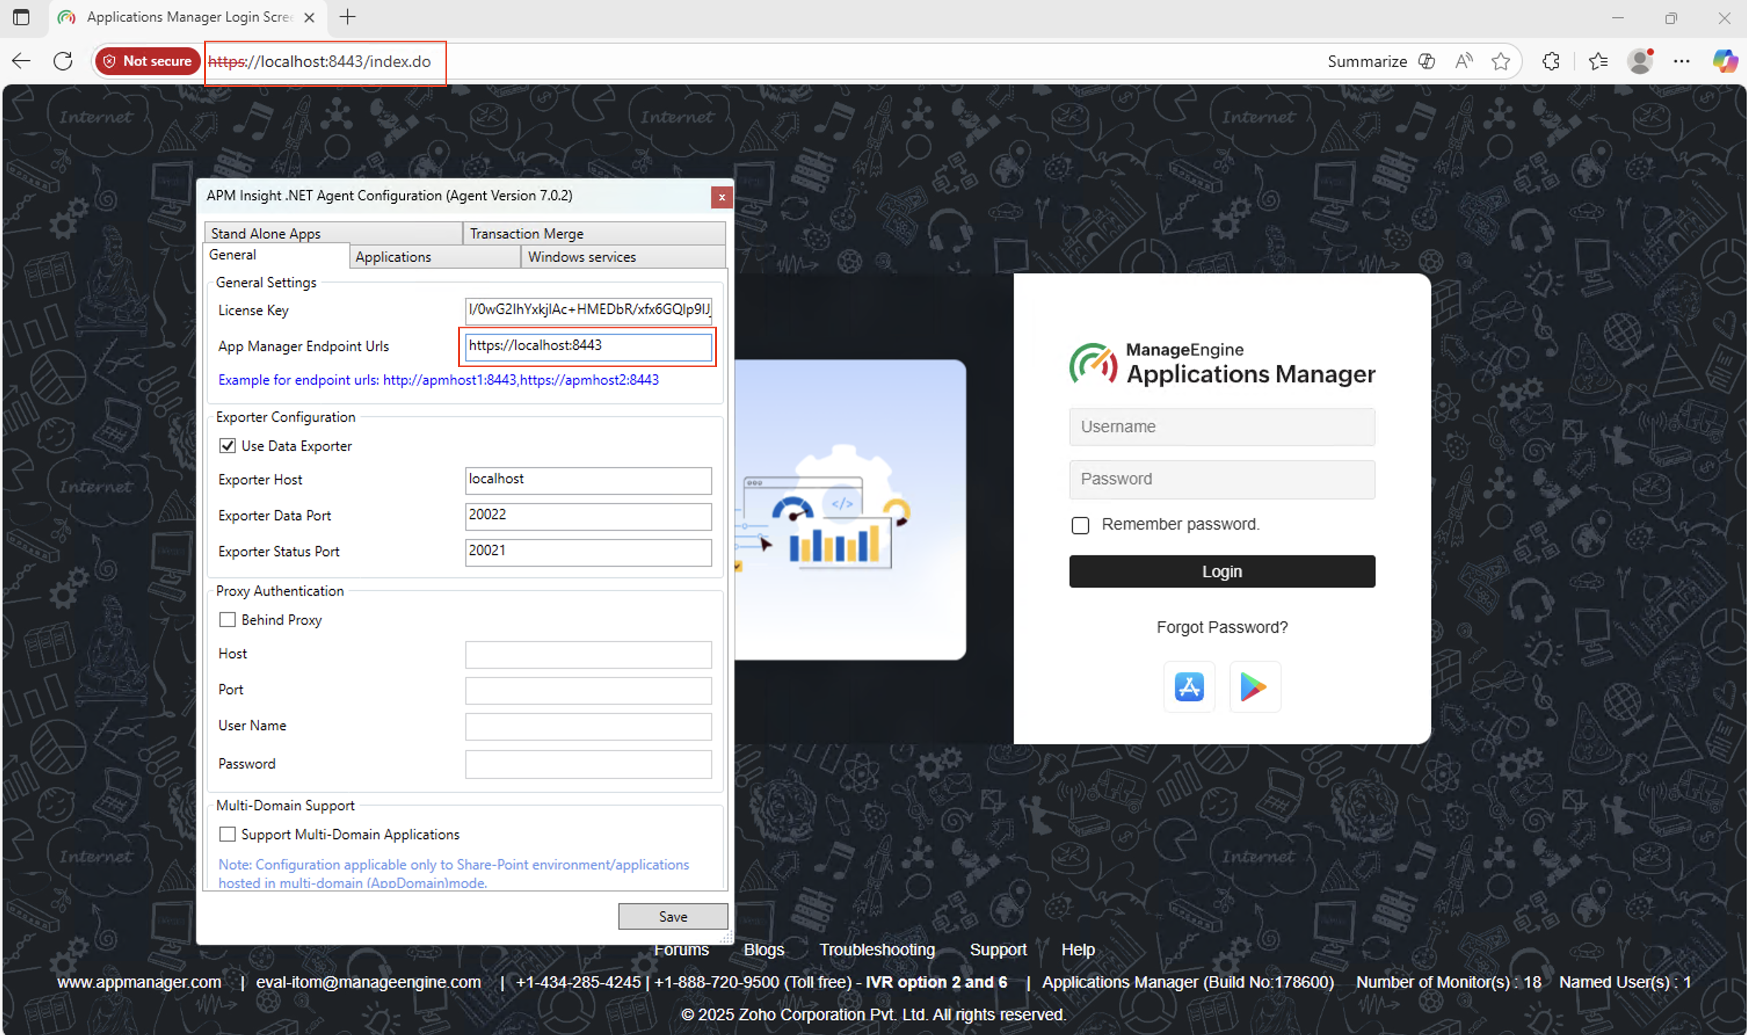
Task: Click the favorites star icon in address bar
Action: (1500, 61)
